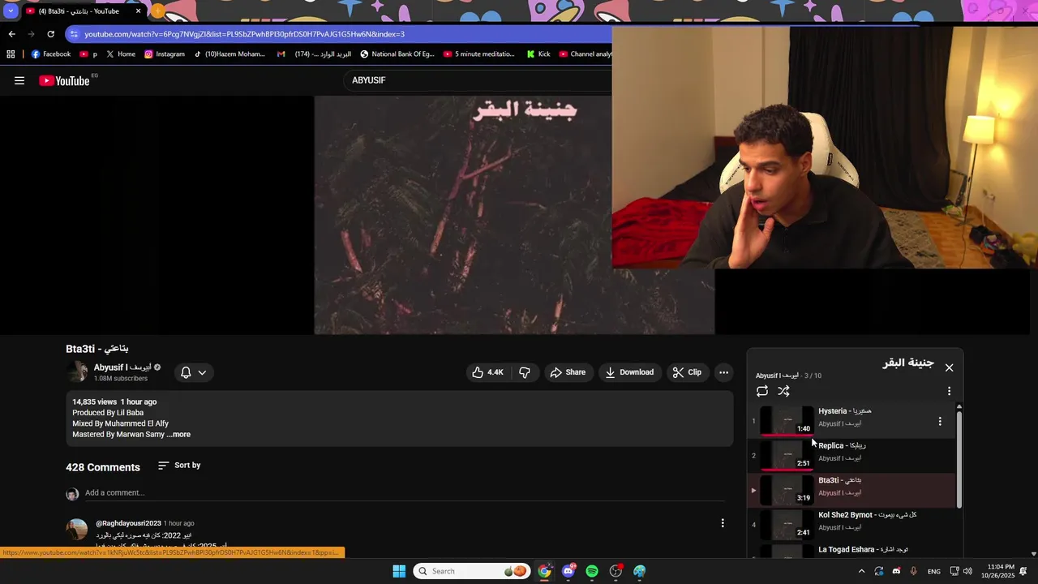Open the Windows Start menu
The height and width of the screenshot is (584, 1038).
[399, 571]
